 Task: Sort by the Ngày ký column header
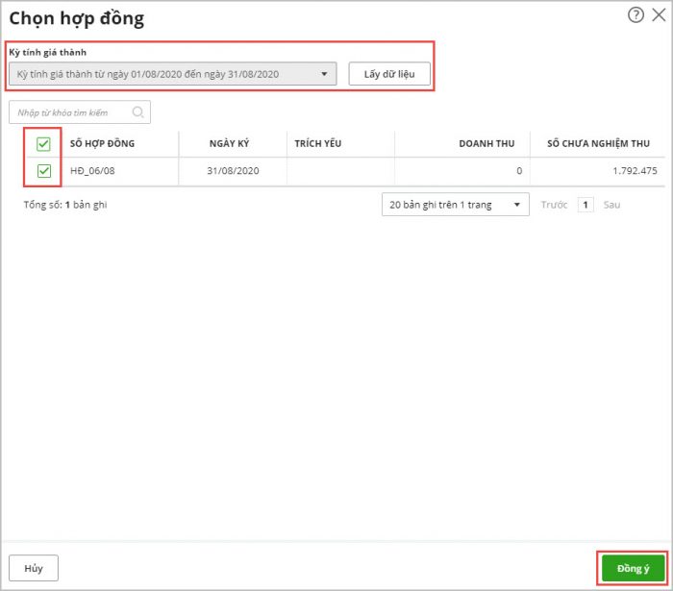click(x=229, y=144)
